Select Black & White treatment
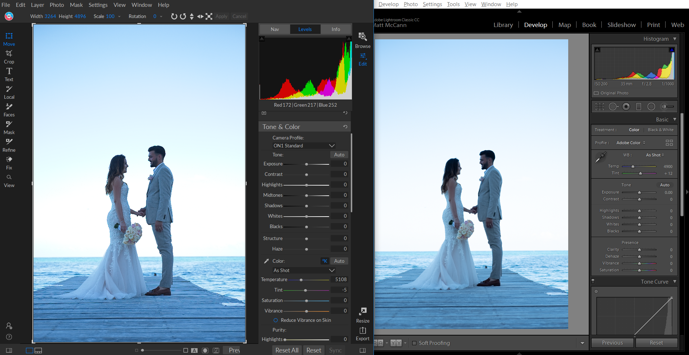The width and height of the screenshot is (689, 355). pyautogui.click(x=661, y=130)
